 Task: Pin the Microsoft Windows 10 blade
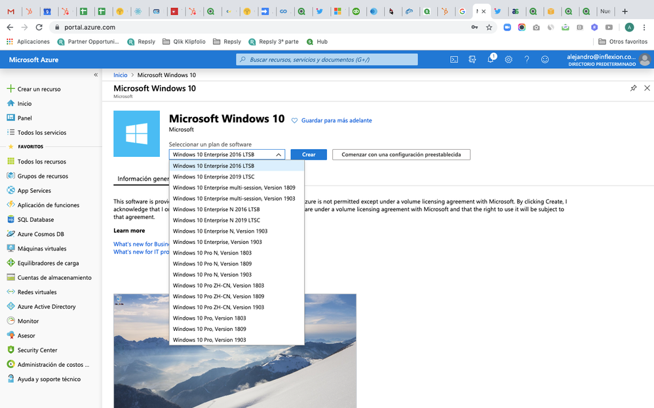634,88
